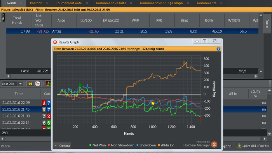
Task: Sort by VPIP column header
Action: [135, 20]
